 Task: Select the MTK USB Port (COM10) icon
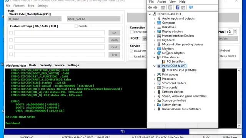point(163,70)
